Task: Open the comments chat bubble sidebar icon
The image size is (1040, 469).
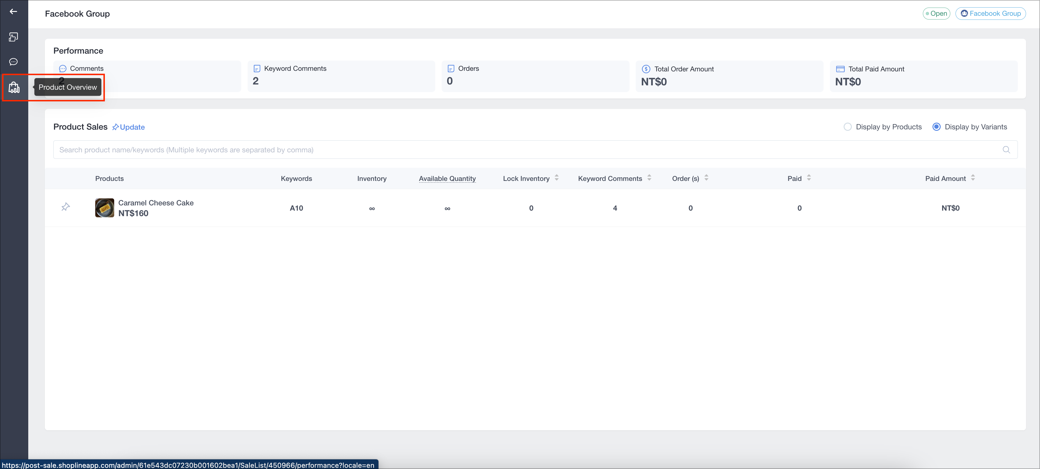Action: coord(13,62)
